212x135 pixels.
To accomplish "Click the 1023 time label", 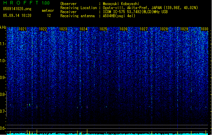I will point(63,29).
